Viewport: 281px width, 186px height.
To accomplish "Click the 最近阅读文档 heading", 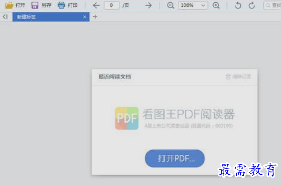I will pyautogui.click(x=114, y=77).
